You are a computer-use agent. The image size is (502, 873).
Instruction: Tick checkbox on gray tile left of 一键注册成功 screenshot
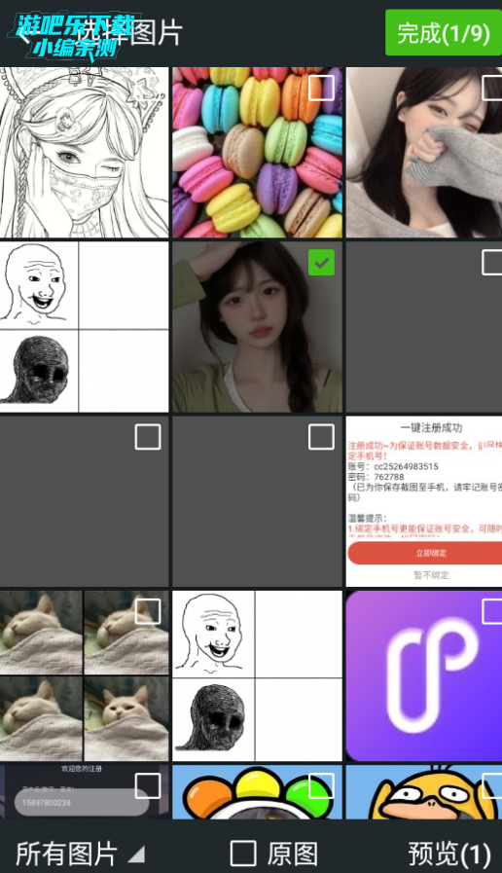pyautogui.click(x=321, y=437)
